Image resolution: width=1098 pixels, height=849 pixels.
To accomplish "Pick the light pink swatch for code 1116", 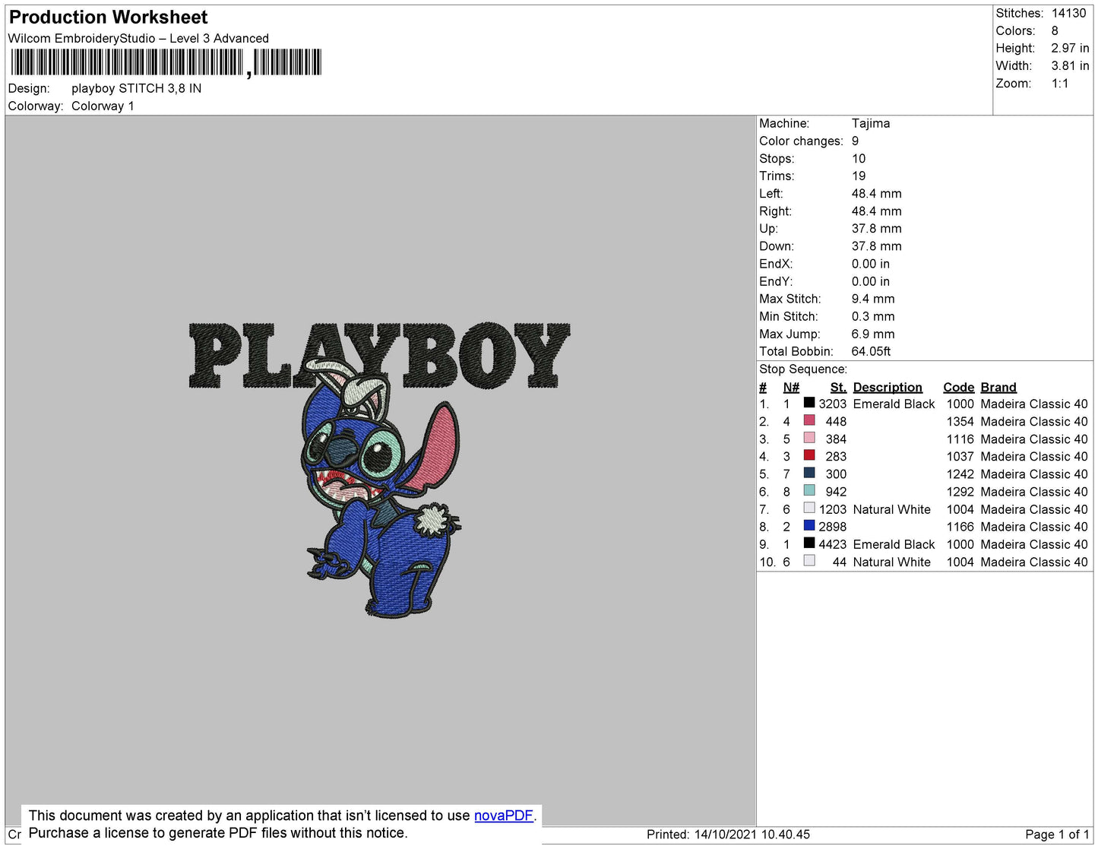I will pyautogui.click(x=809, y=438).
